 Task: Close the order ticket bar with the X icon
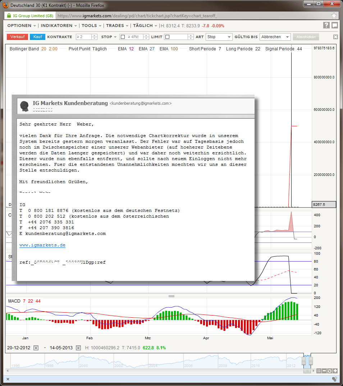[x=335, y=37]
